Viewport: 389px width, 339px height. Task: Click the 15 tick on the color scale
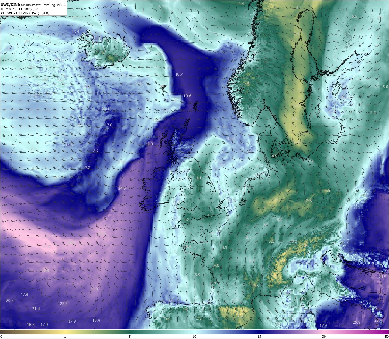pos(259,337)
